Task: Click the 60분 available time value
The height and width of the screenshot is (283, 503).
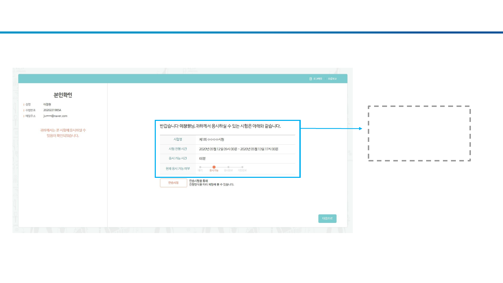Action: 202,159
